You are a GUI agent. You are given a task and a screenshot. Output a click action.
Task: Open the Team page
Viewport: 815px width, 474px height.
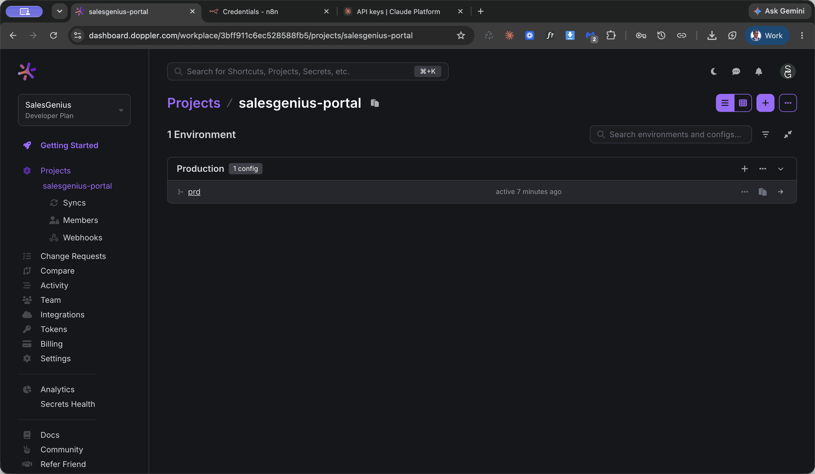(x=50, y=300)
